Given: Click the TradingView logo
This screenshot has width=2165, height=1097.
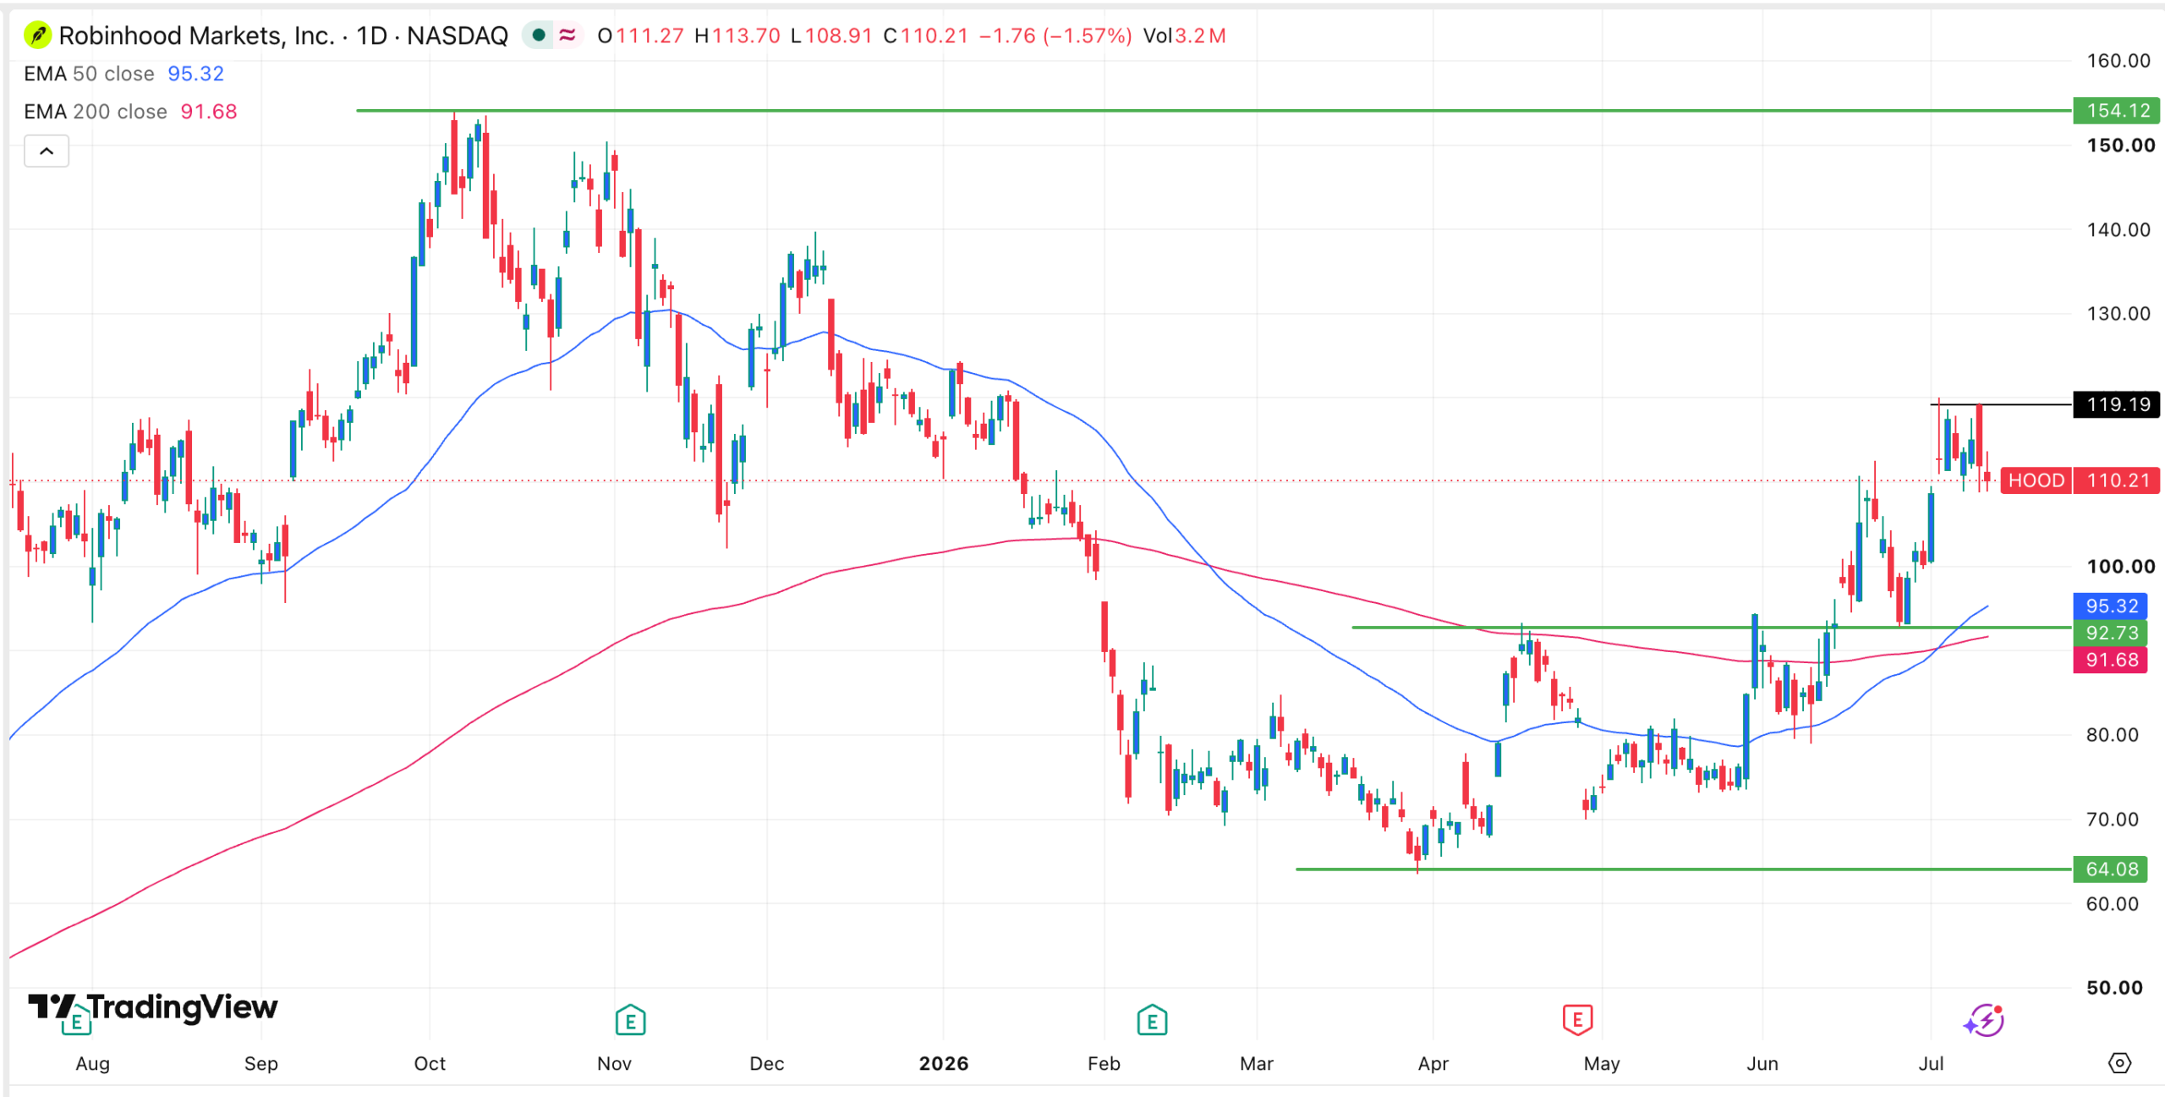Looking at the screenshot, I should 153,1006.
